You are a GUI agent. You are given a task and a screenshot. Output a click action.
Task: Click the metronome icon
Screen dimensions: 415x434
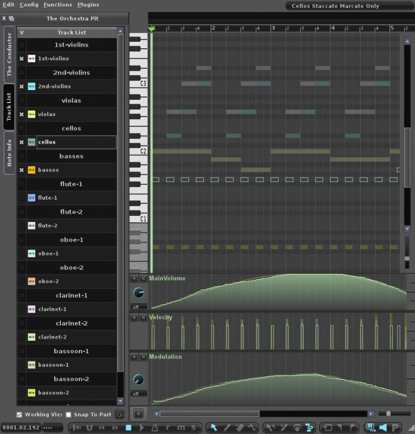coord(155,427)
